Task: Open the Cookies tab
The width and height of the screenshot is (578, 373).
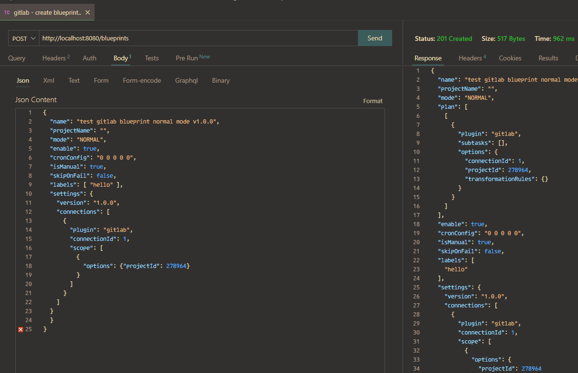Action: pyautogui.click(x=510, y=58)
